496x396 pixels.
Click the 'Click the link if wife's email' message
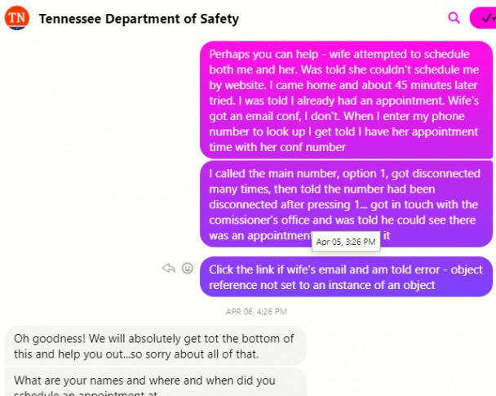[347, 277]
